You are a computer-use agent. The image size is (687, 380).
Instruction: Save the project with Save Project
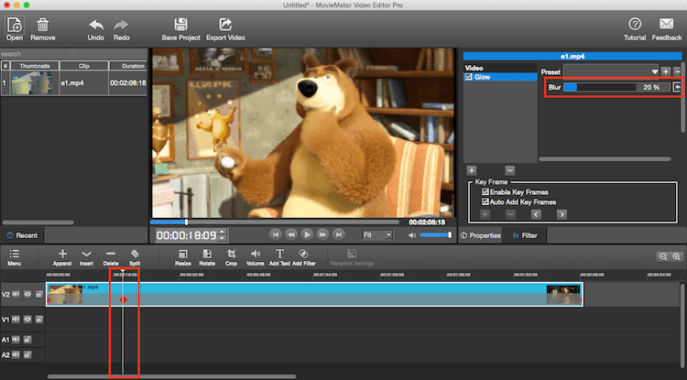point(180,30)
